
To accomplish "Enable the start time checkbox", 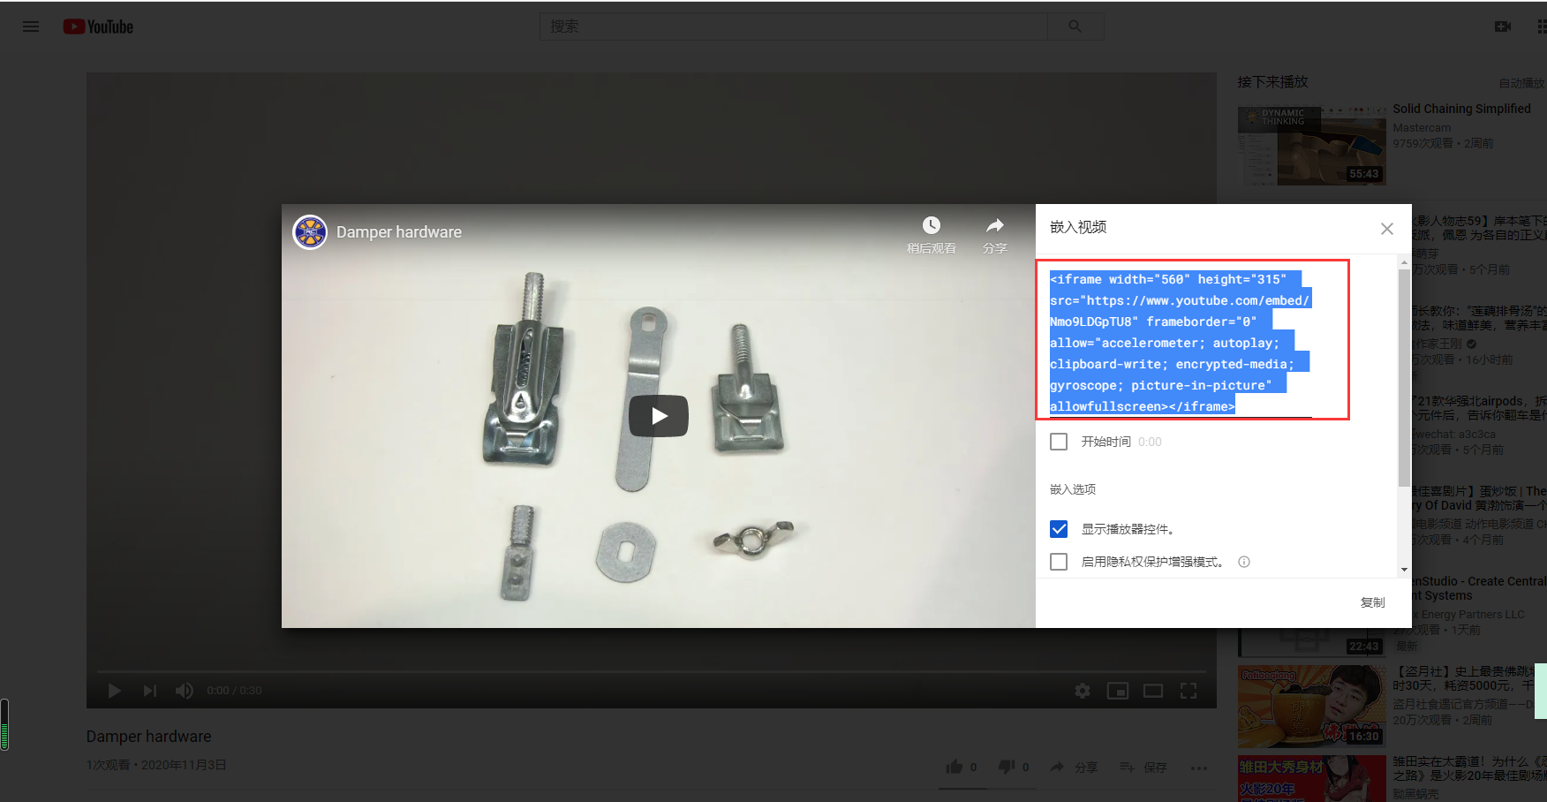I will point(1059,442).
